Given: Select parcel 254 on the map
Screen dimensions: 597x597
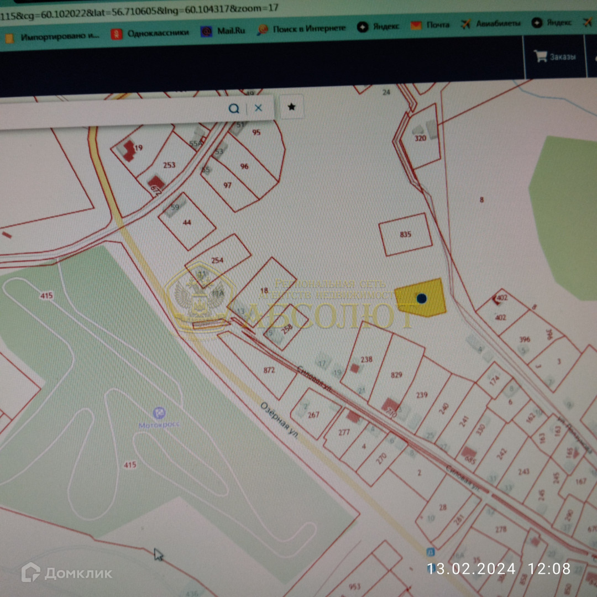Looking at the screenshot, I should (x=217, y=260).
